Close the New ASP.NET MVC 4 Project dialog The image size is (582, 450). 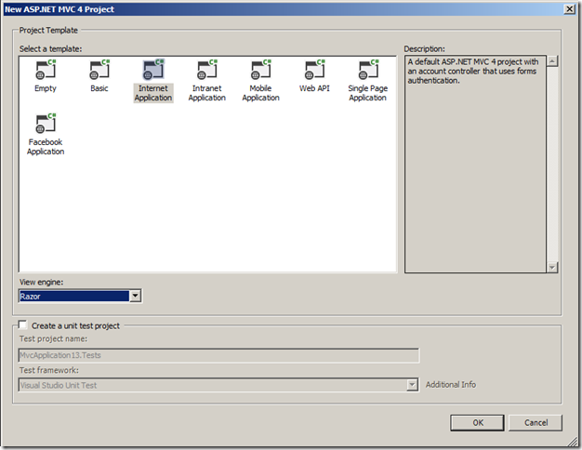[x=569, y=9]
